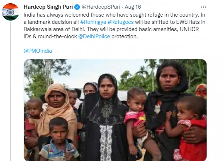224x161 pixels.
Task: Click the thread connector line below avatar
Action: 10,91
